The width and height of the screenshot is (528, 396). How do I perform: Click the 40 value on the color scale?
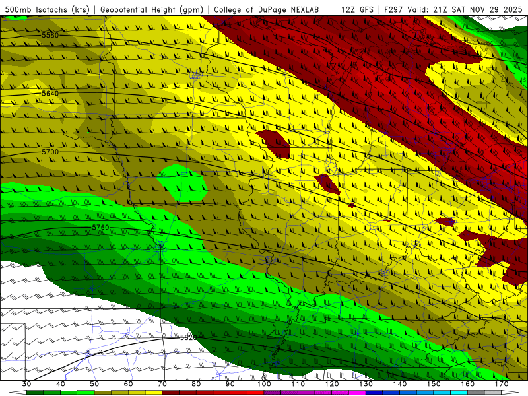61,384
